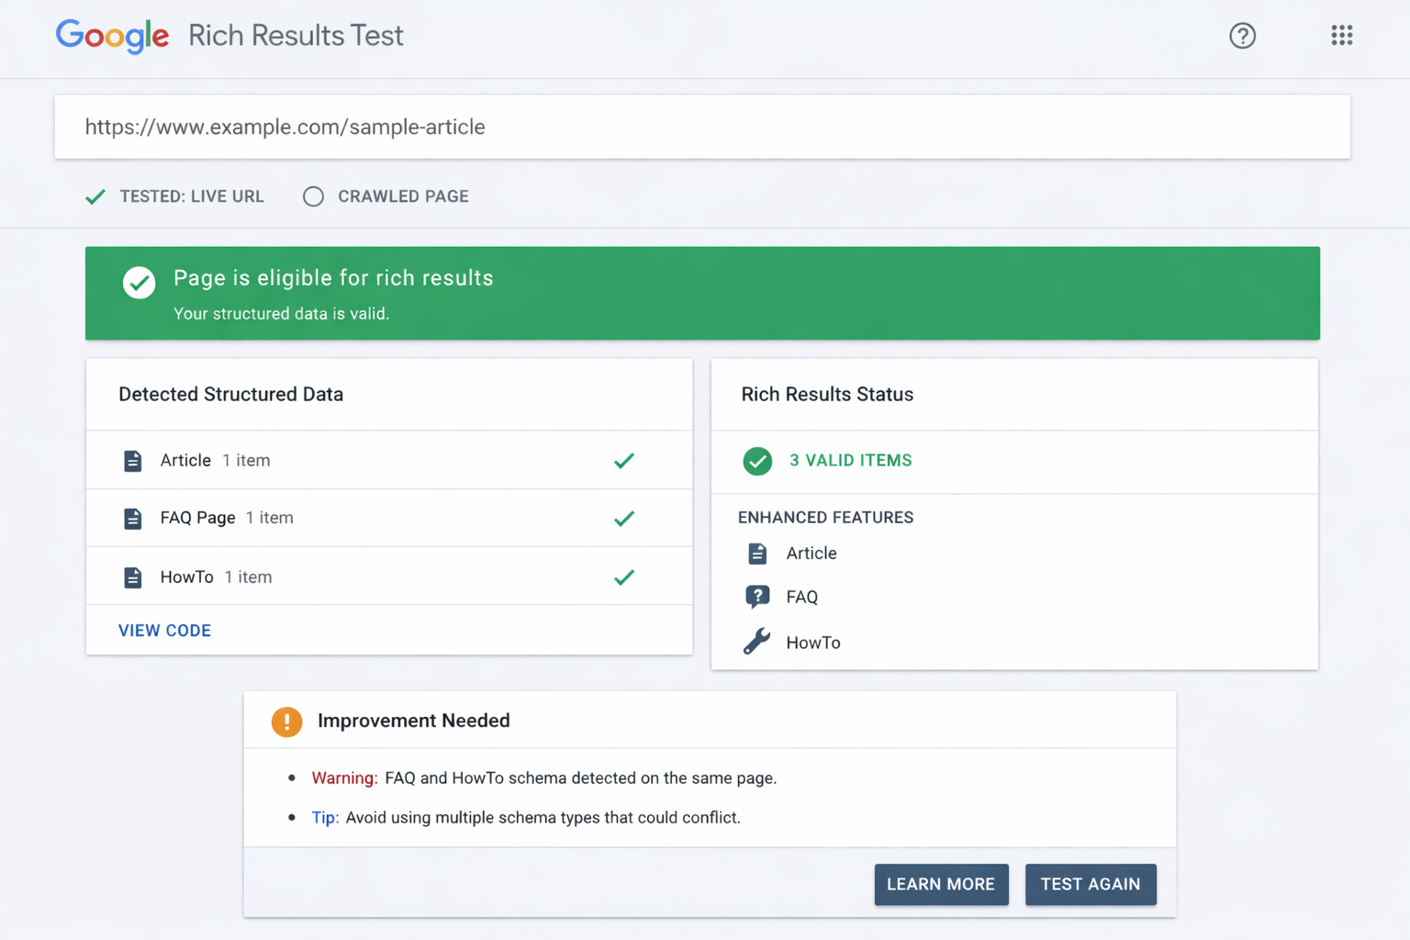
Task: Open the Google apps grid icon
Action: click(1342, 36)
